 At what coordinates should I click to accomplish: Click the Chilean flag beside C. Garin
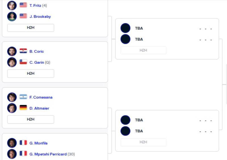23,62
